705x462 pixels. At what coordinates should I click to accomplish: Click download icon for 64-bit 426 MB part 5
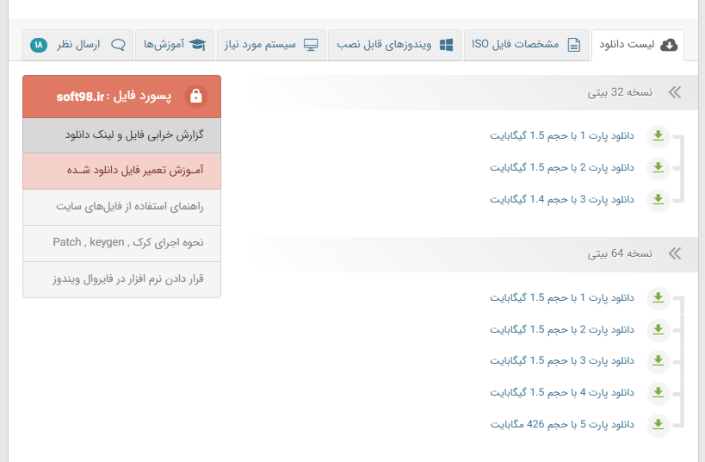[658, 424]
